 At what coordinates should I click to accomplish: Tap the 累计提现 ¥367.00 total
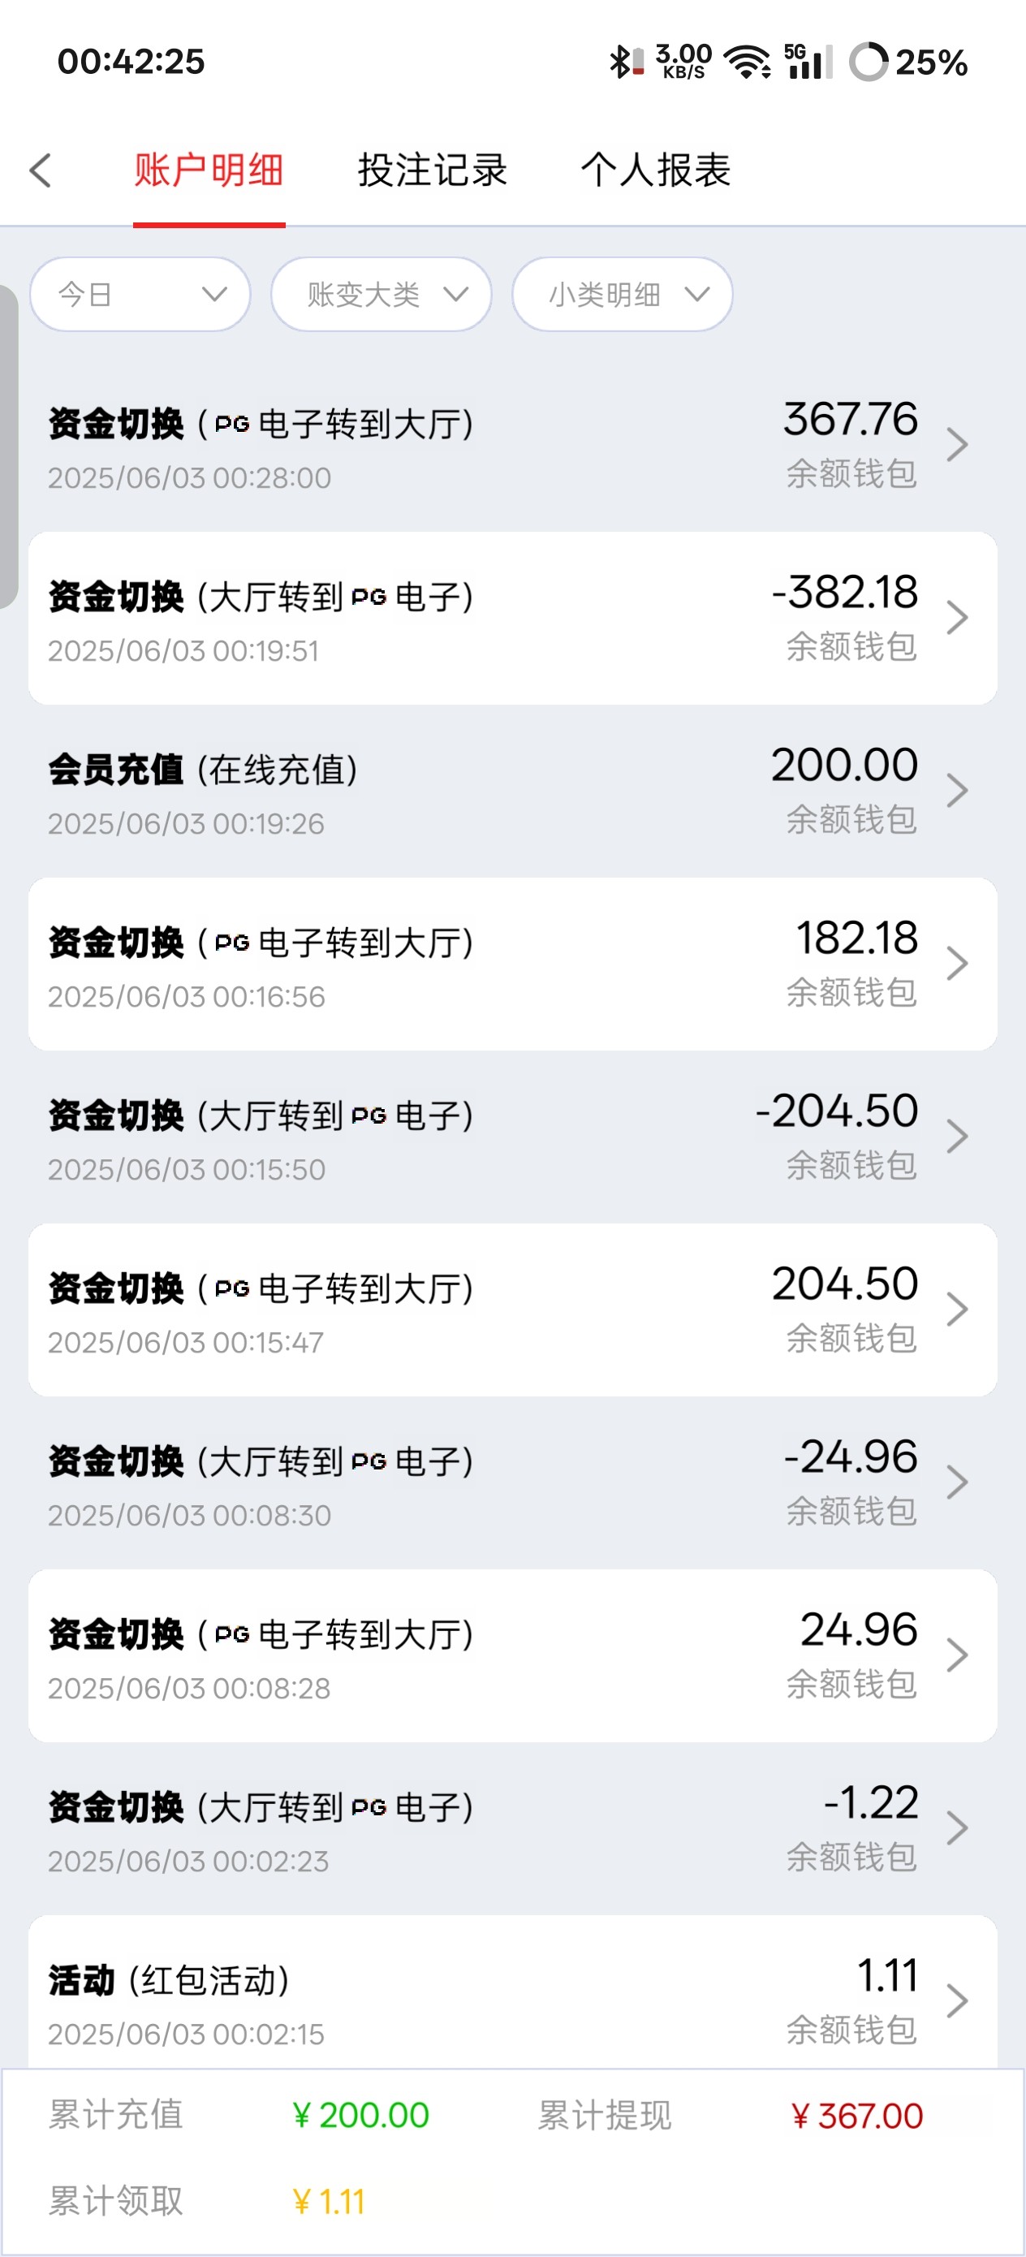pyautogui.click(x=857, y=2116)
